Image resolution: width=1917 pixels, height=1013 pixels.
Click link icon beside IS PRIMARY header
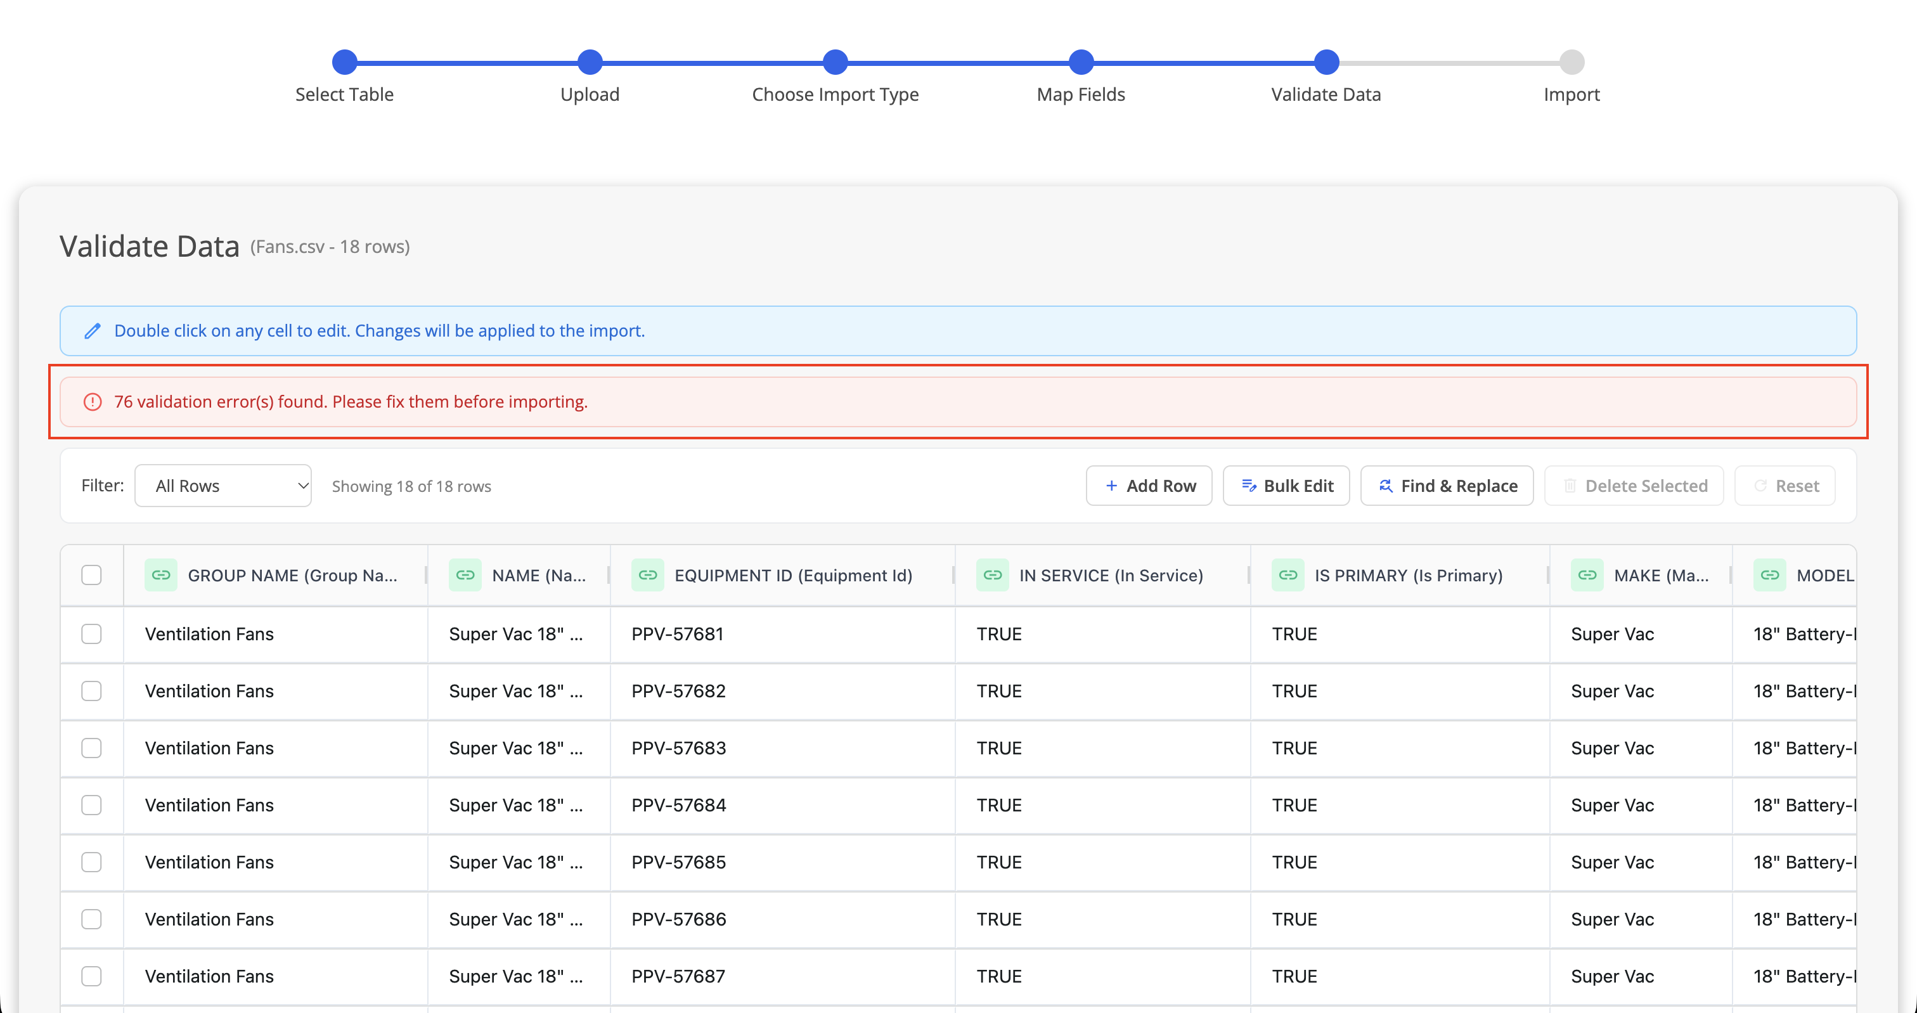pyautogui.click(x=1288, y=574)
